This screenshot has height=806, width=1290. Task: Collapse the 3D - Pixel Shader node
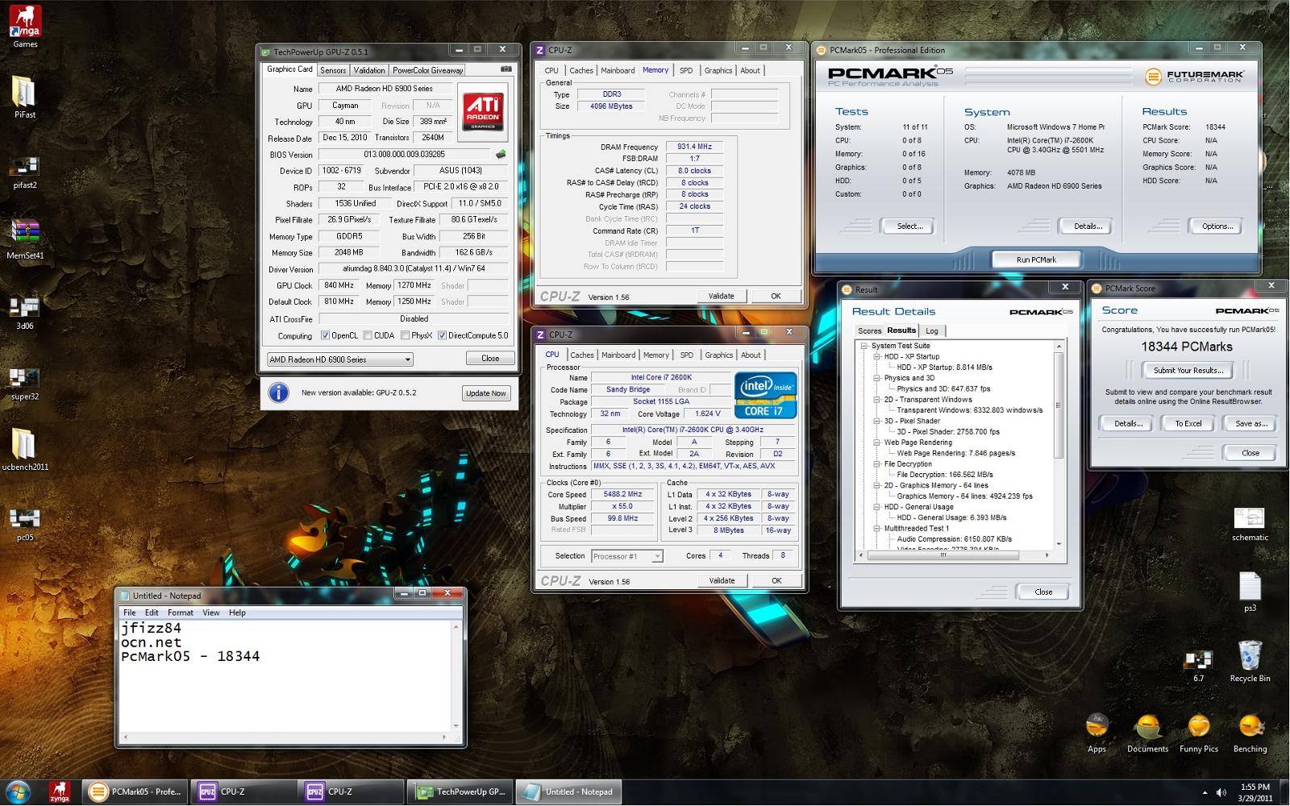[x=876, y=421]
